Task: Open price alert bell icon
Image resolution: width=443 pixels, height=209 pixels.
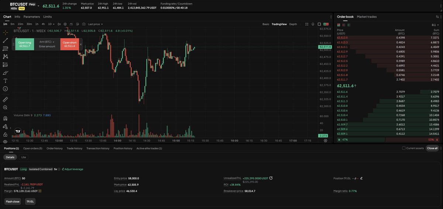Action: click(313, 24)
